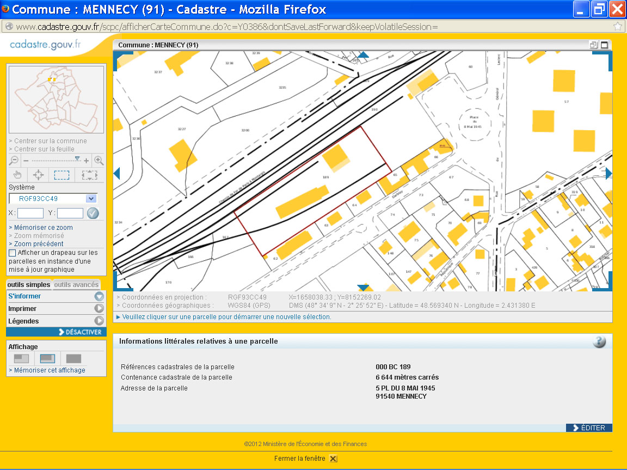Enable the flag on pending parcels checkbox
Image resolution: width=627 pixels, height=470 pixels.
(13, 253)
